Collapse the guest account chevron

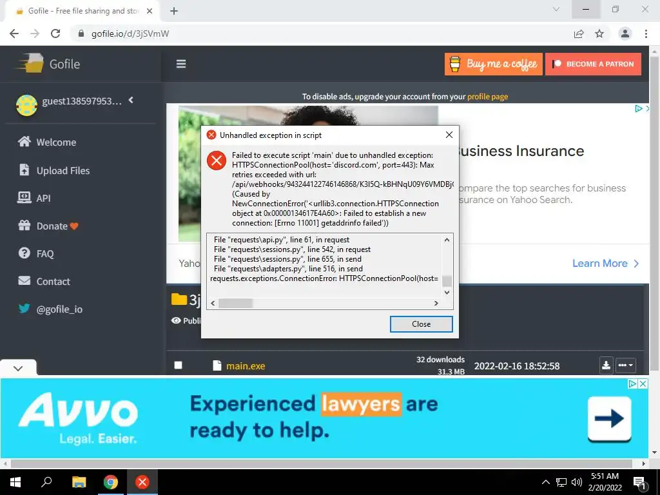[x=131, y=100]
